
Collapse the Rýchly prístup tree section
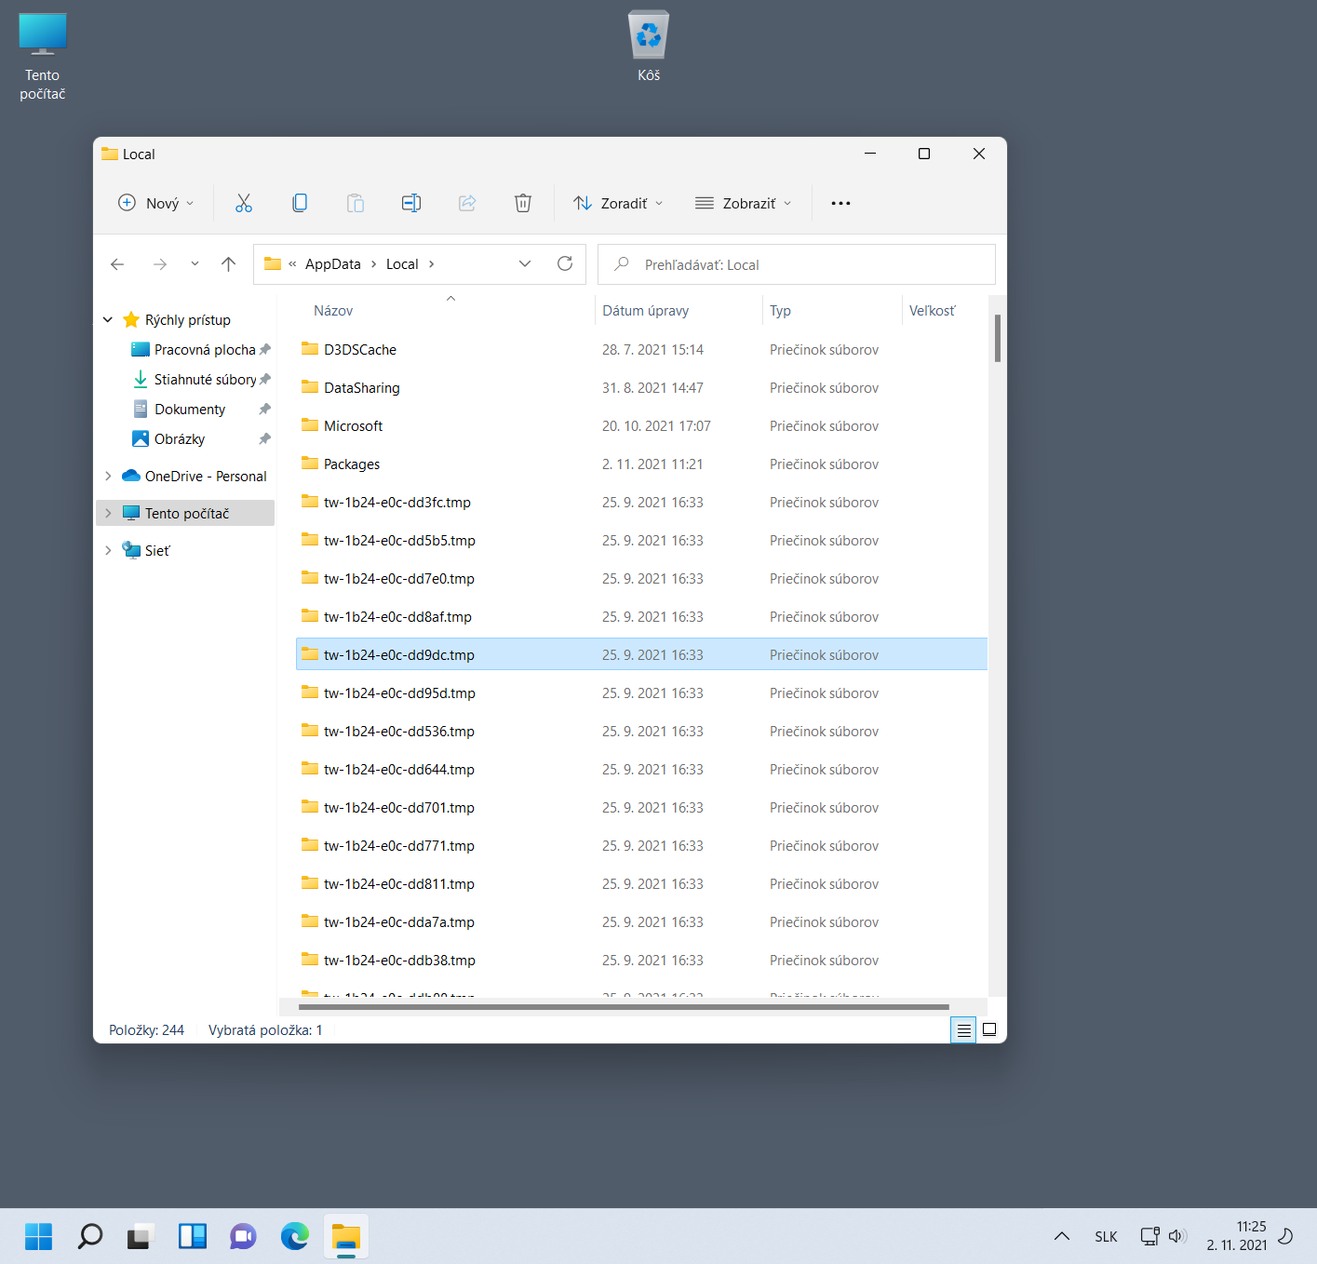(x=108, y=320)
